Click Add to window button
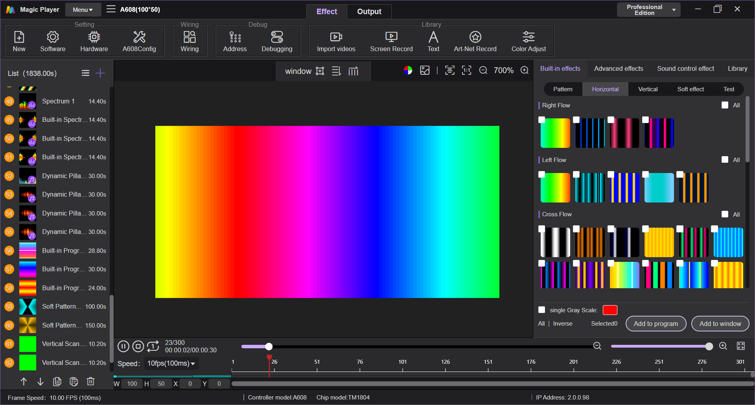The height and width of the screenshot is (405, 755). 720,324
